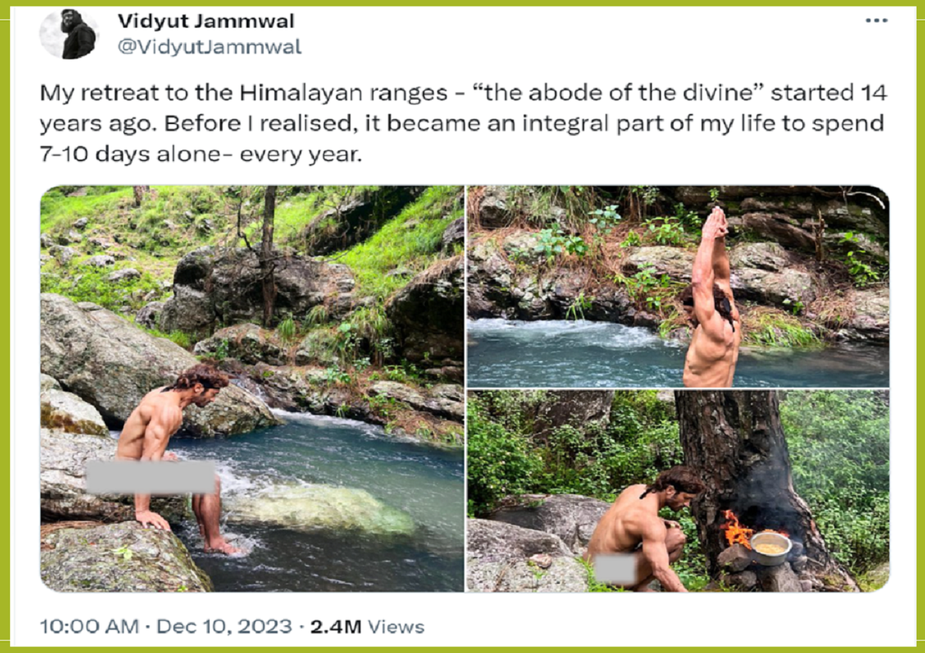Open the Vidyut Jammwal display name
Viewport: 925px width, 653px height.
[206, 22]
